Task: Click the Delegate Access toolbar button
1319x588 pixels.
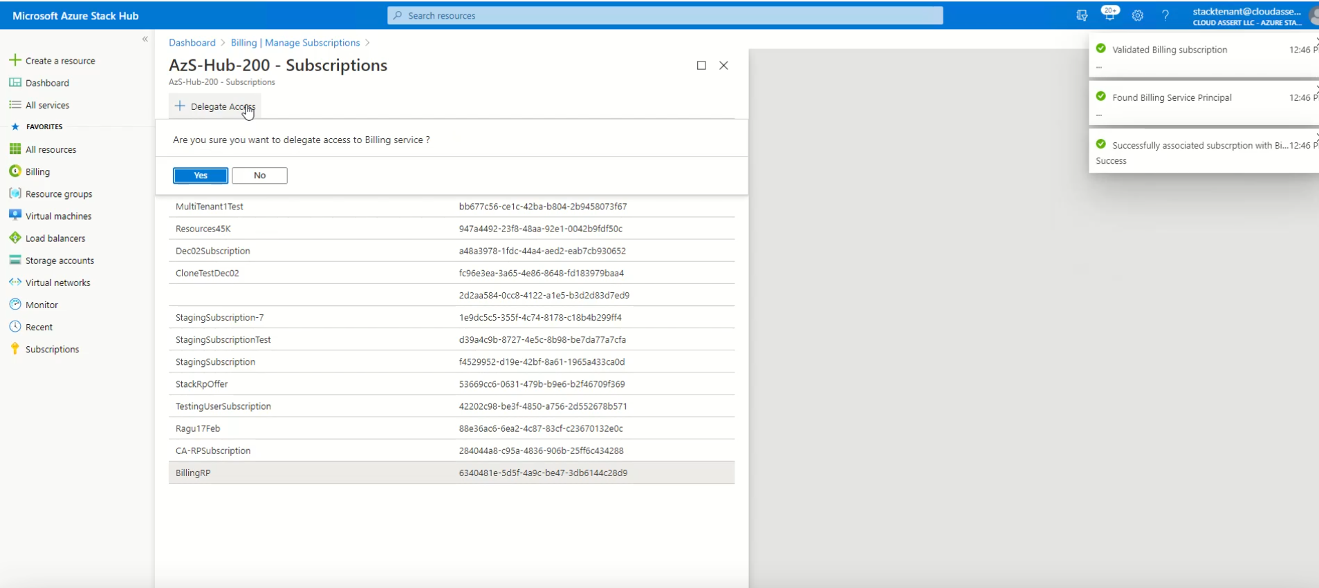Action: (x=215, y=106)
